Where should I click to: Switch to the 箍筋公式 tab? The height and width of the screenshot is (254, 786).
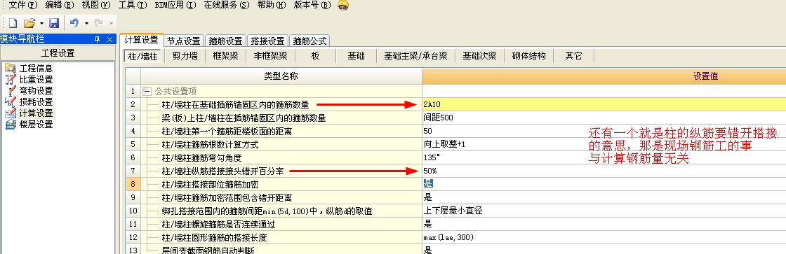coord(309,41)
